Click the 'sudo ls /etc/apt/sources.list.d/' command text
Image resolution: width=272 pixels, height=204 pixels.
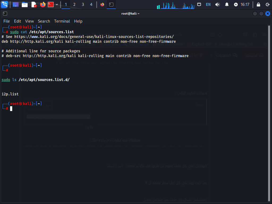pyautogui.click(x=36, y=80)
